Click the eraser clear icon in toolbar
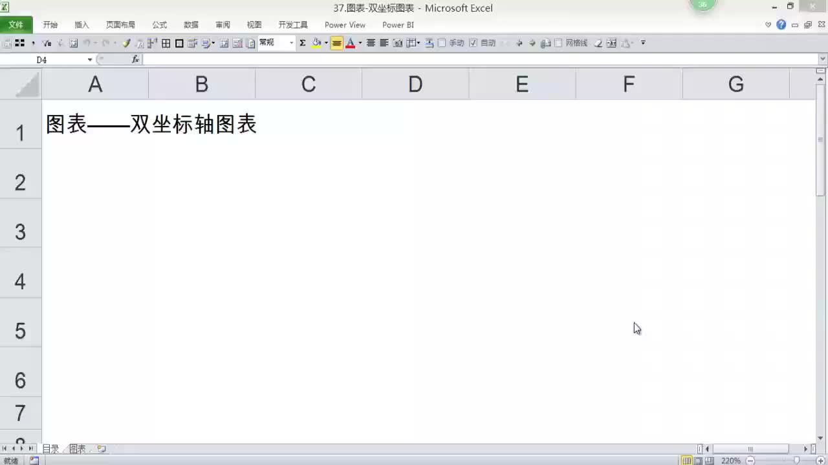 (x=598, y=43)
